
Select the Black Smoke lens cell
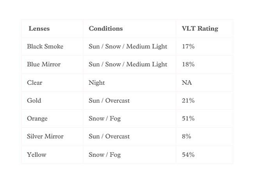click(45, 46)
